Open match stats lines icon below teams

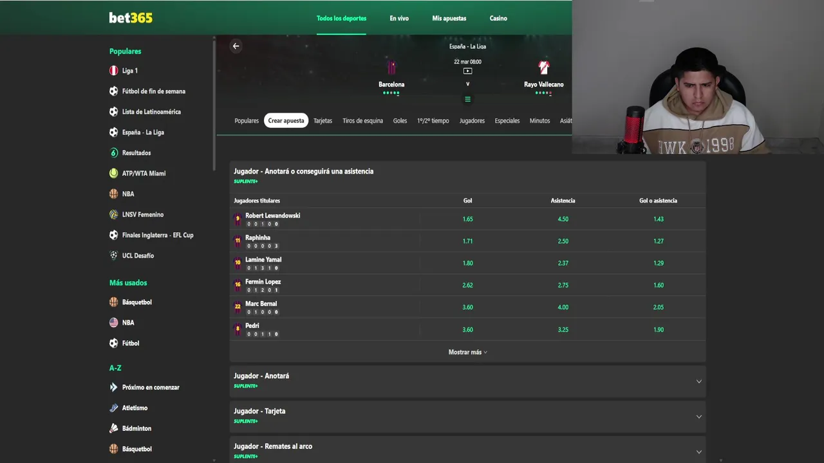467,99
